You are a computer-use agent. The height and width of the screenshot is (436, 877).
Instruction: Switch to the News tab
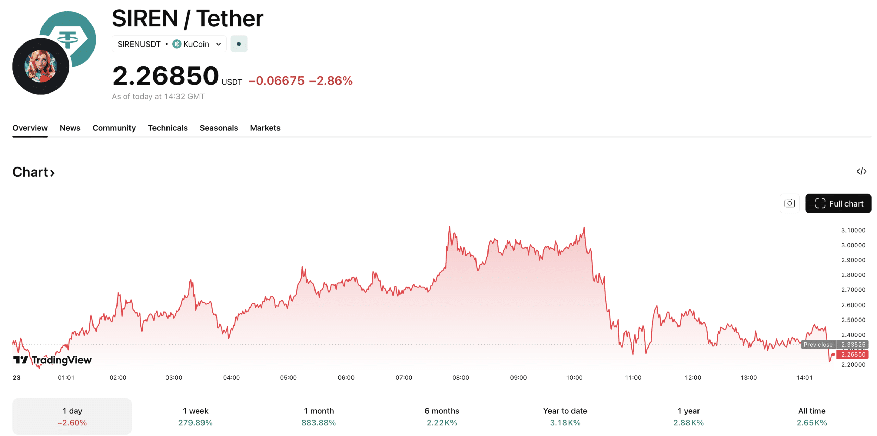point(70,128)
